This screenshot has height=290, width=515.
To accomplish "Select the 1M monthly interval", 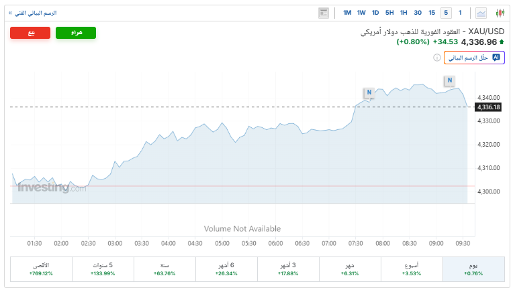I will coord(347,13).
